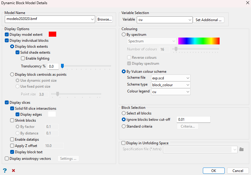Select Ignore blocks below cut-off option
This screenshot has height=175, width=251.
(124, 120)
